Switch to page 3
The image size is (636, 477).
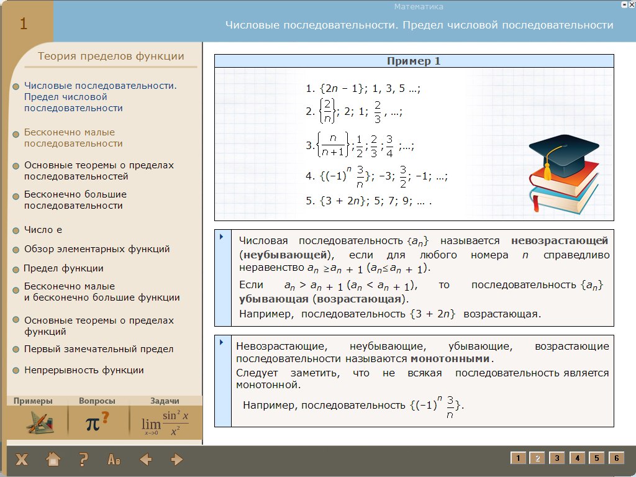[x=557, y=458]
